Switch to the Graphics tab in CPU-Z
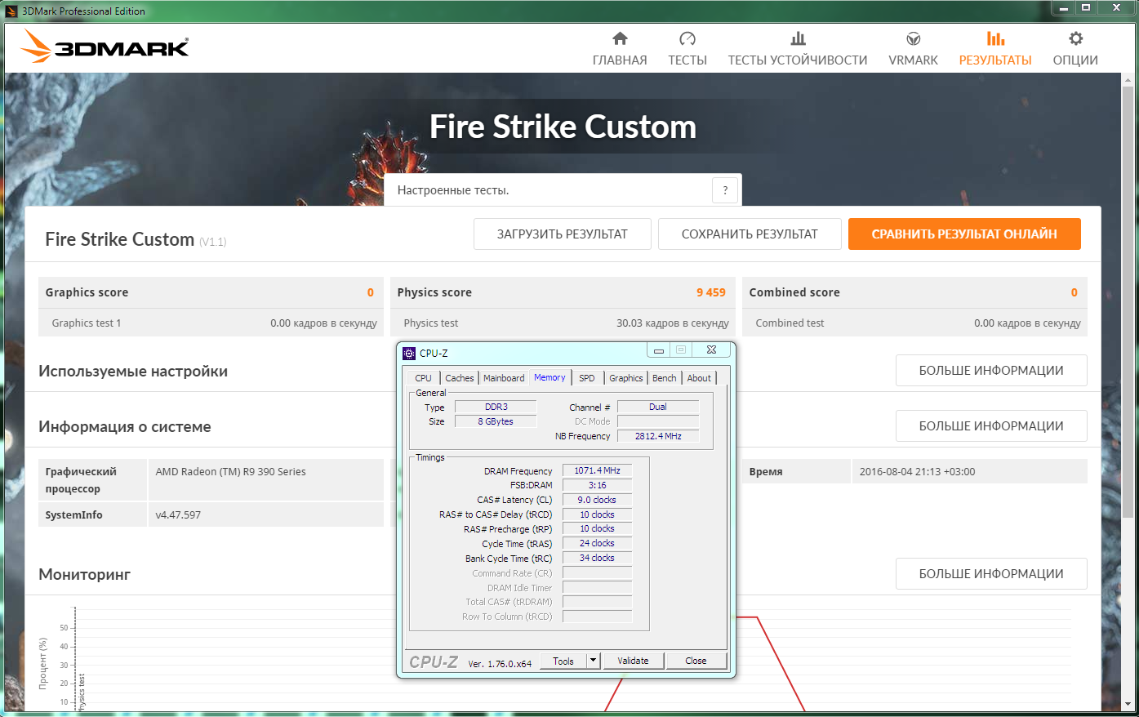This screenshot has width=1139, height=717. click(x=626, y=378)
